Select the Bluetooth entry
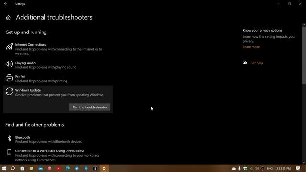This screenshot has height=172, width=306. [x=58, y=139]
